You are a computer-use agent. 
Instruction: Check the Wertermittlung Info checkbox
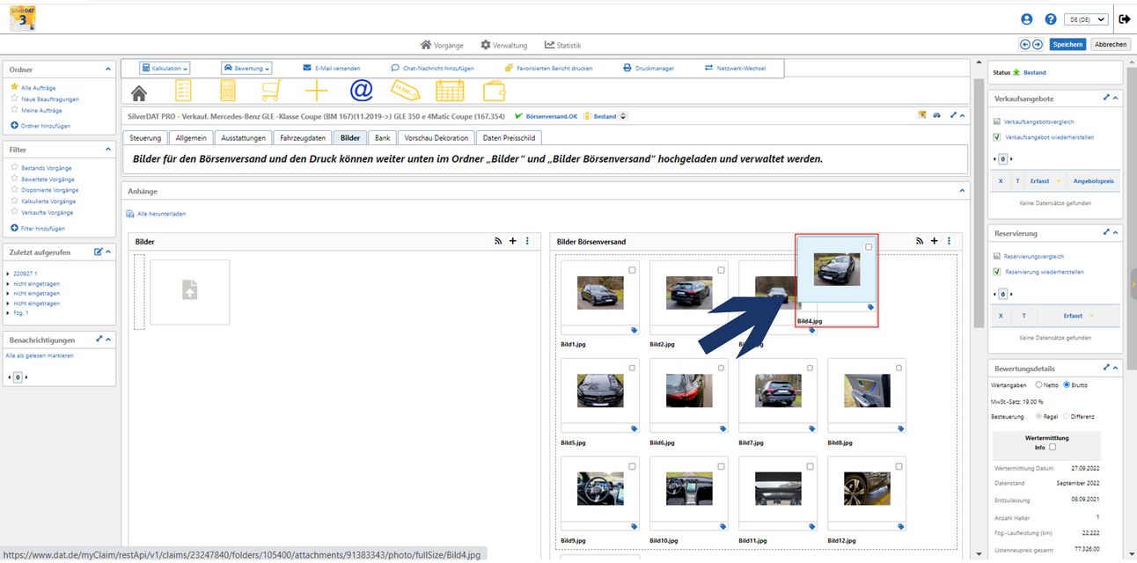tap(1051, 447)
